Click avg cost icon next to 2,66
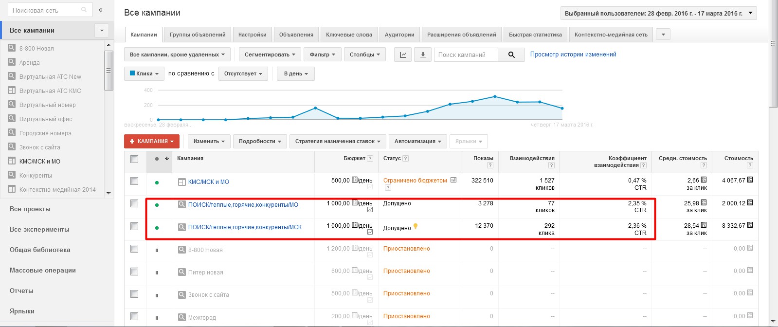778x327 pixels. pyautogui.click(x=704, y=180)
